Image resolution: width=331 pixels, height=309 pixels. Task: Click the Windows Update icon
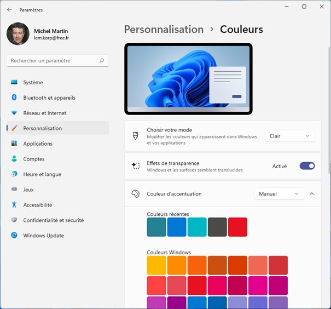[x=14, y=236]
